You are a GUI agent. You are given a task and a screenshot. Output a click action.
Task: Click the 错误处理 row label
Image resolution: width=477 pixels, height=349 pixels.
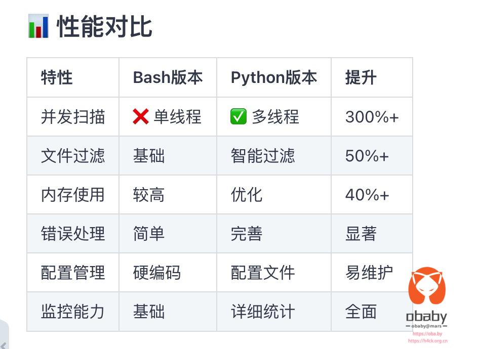(73, 234)
